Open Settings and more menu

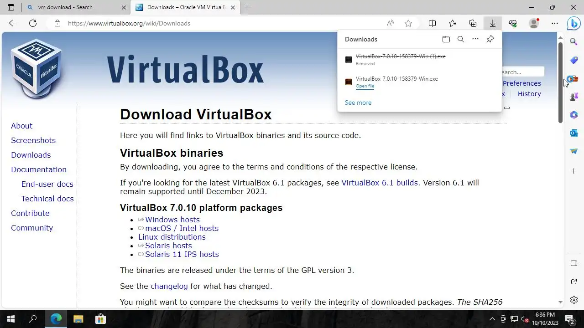pos(555,23)
